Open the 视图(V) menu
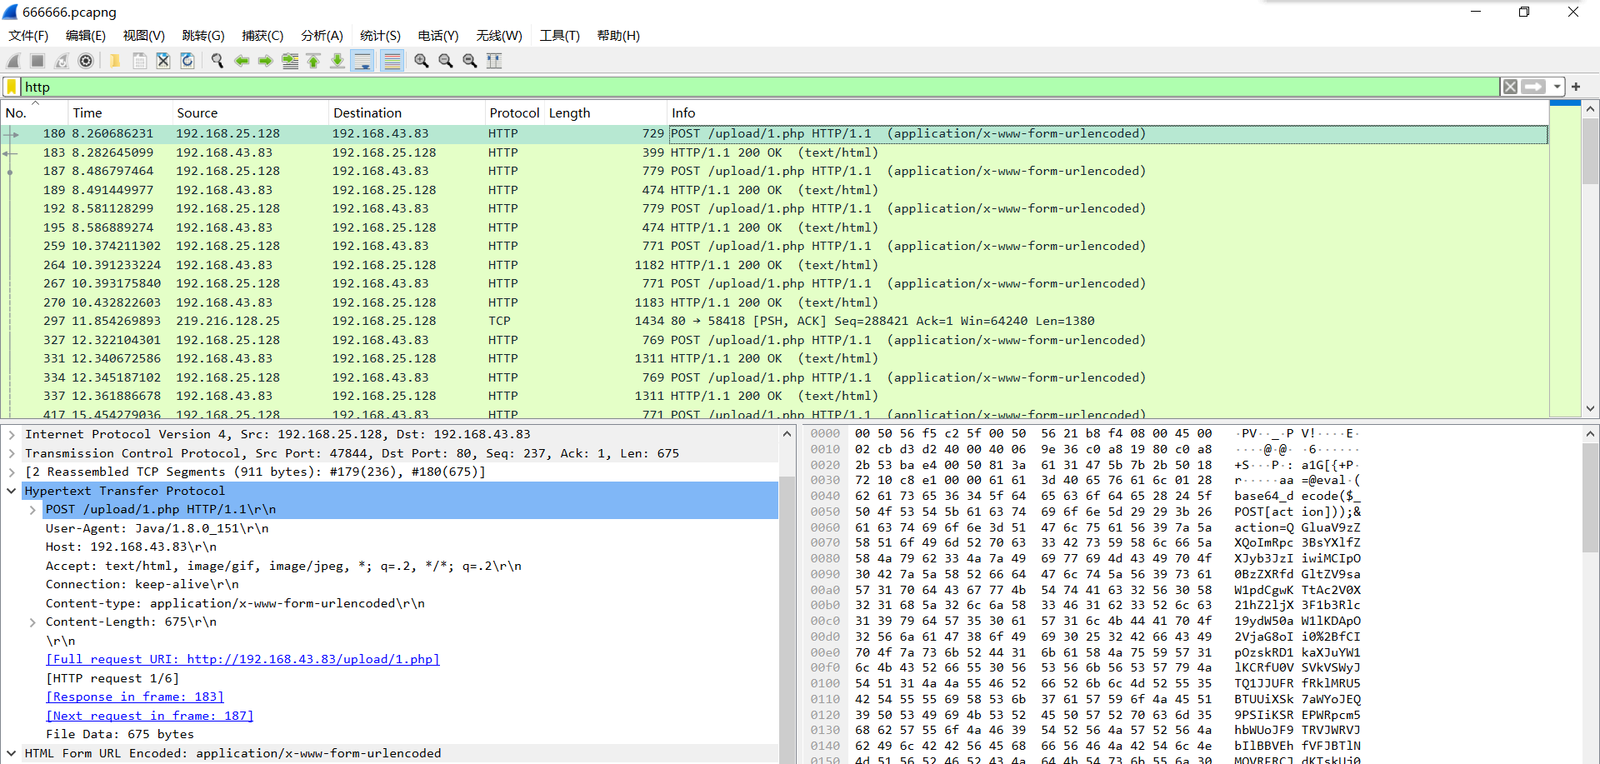The image size is (1600, 764). click(144, 35)
